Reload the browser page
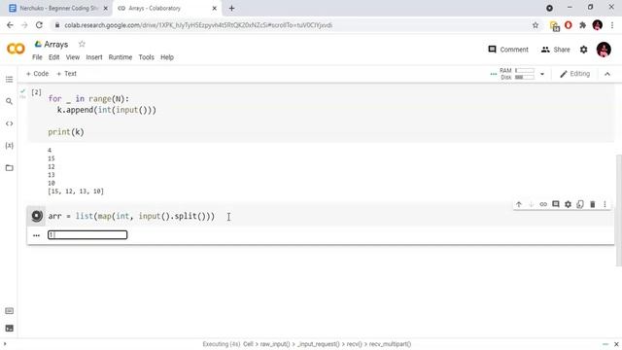The height and width of the screenshot is (350, 622). pyautogui.click(x=39, y=25)
